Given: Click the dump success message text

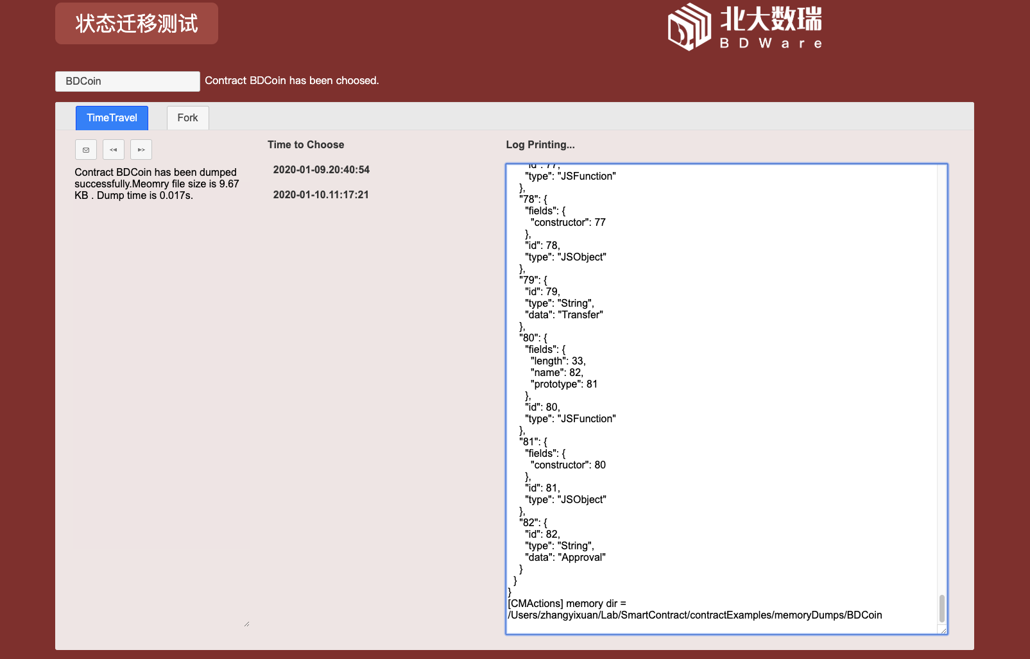Looking at the screenshot, I should click(157, 184).
